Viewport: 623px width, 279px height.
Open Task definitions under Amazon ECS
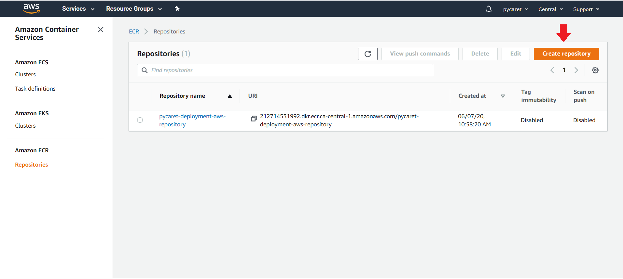[x=35, y=89]
